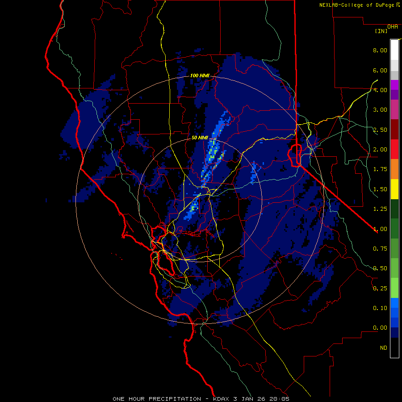Click the orange legend swatch
The height and width of the screenshot is (402, 402).
click(x=394, y=169)
